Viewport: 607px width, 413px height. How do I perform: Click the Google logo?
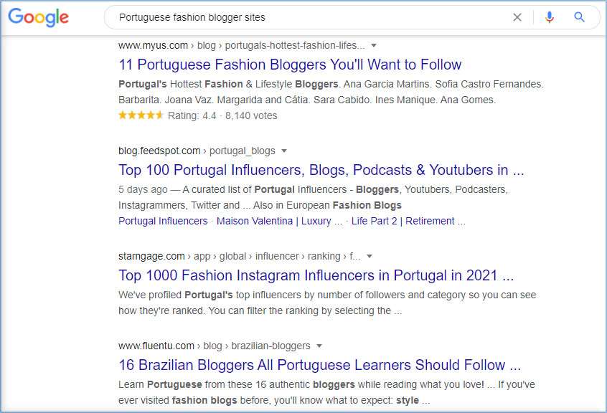click(x=38, y=17)
